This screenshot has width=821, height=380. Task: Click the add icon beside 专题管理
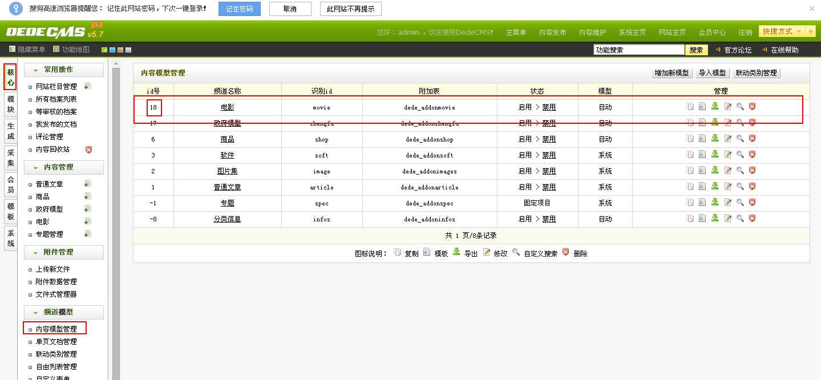pos(88,234)
